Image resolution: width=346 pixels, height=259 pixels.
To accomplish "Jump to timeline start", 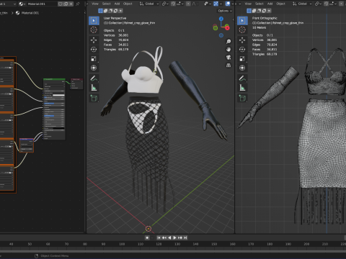I will tap(159, 237).
